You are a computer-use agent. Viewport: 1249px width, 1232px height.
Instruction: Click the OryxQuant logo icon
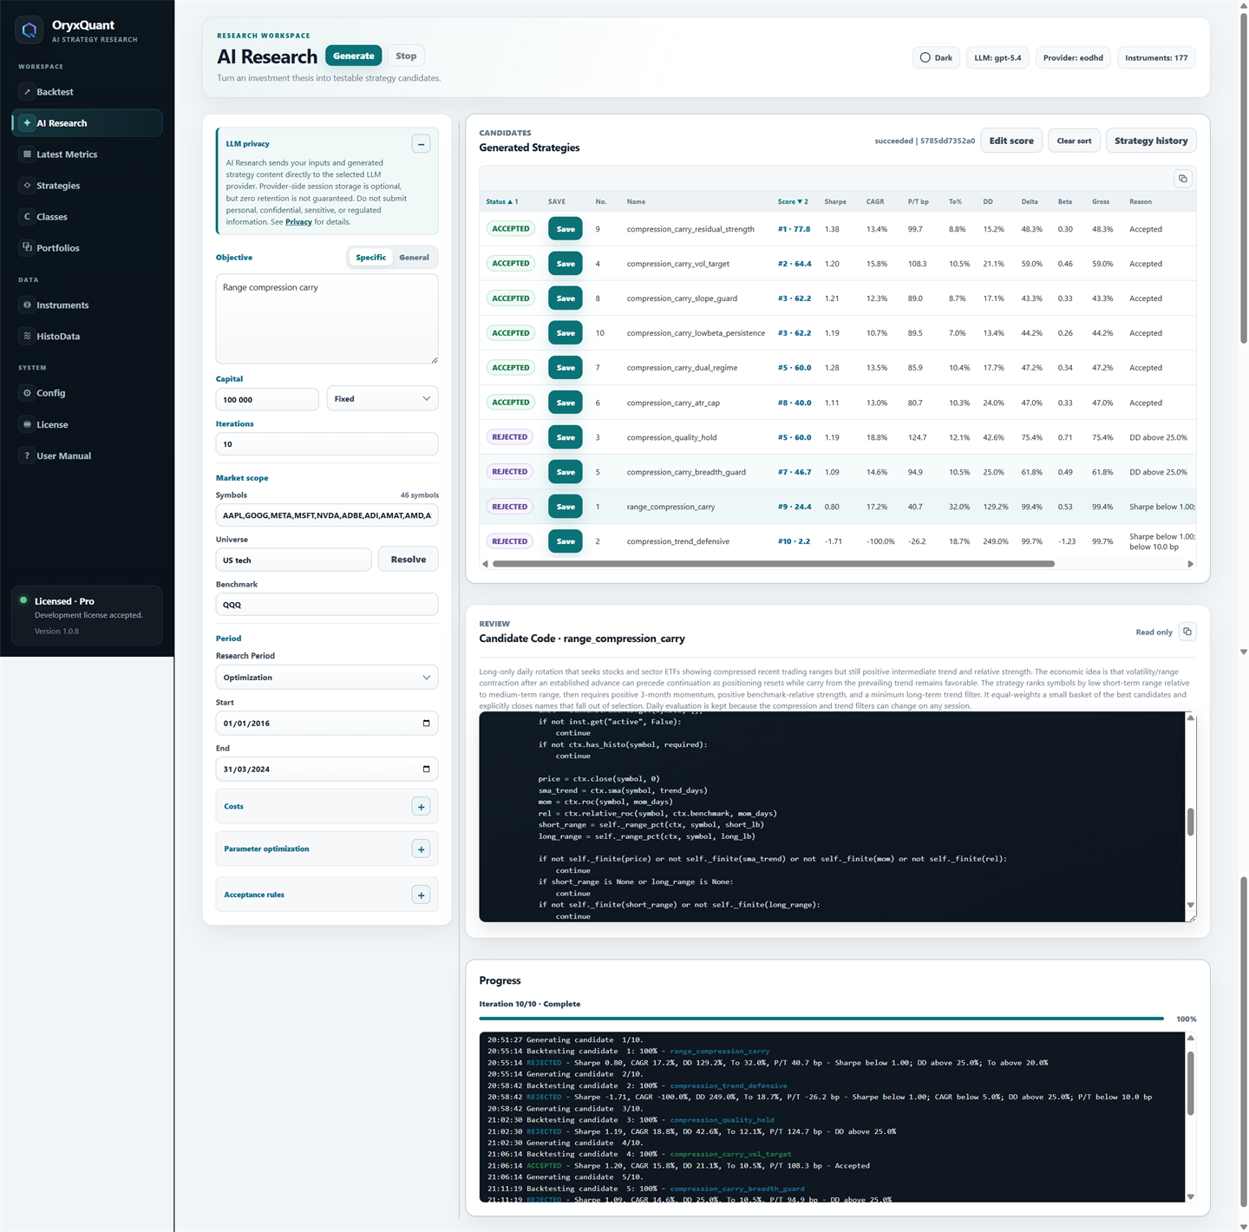point(29,30)
